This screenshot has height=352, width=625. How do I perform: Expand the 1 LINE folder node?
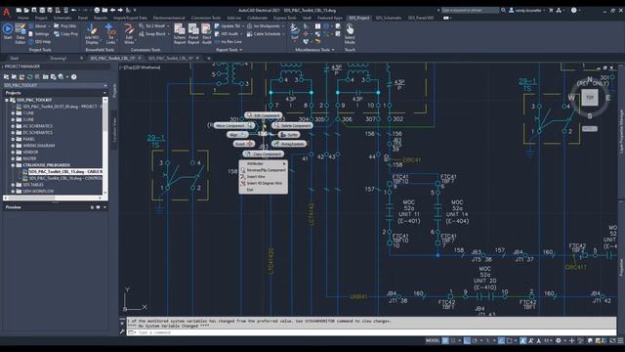coord(13,113)
